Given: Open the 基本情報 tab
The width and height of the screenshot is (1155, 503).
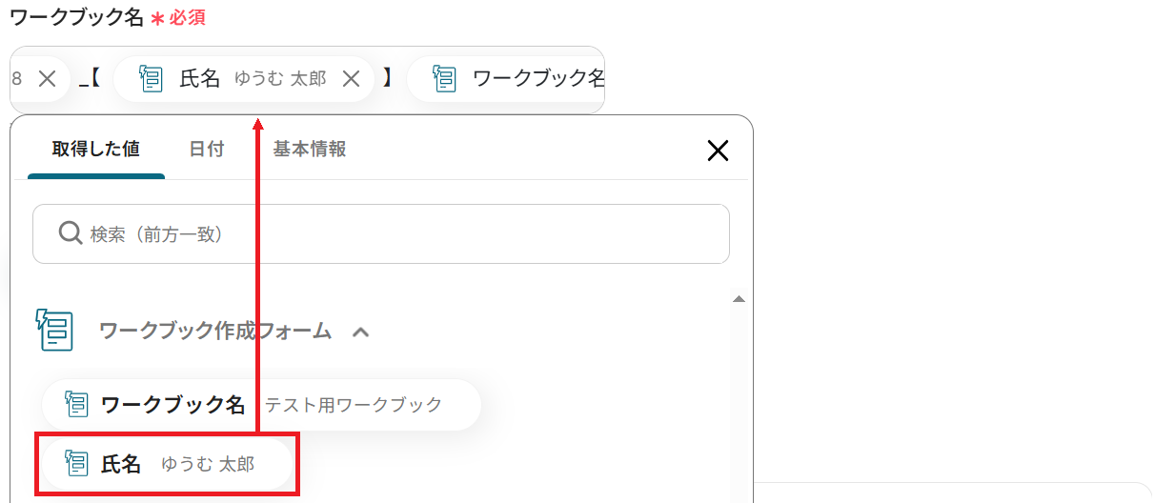Looking at the screenshot, I should tap(309, 150).
